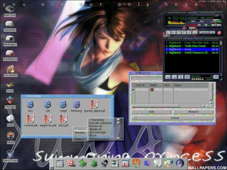227x170 pixels.
Task: Click the Add button in STRICQ
Action: coord(151,111)
